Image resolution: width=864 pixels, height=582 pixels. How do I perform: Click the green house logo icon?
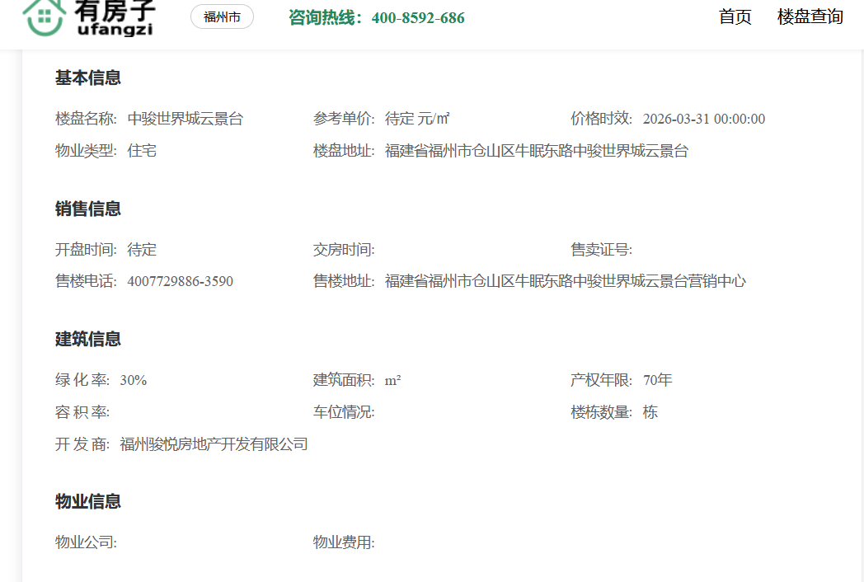point(45,16)
